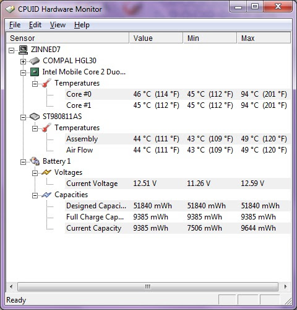The image size is (297, 310).
Task: Close the Hardware Monitor window
Action: 278,7
